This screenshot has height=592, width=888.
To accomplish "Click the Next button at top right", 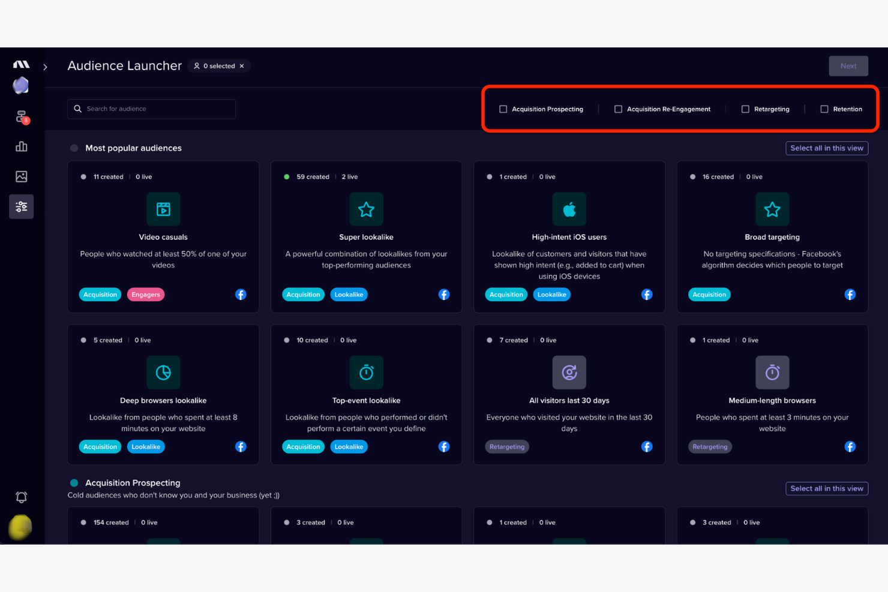I will click(x=848, y=66).
